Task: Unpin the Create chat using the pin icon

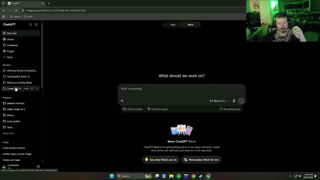Action: 32,88
